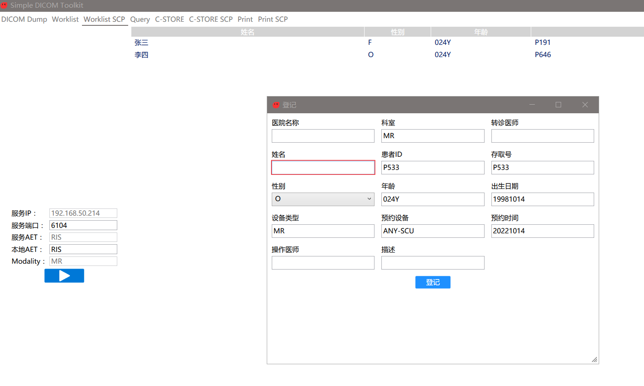This screenshot has height=386, width=644.
Task: Open the Print SCP tab
Action: tap(273, 19)
